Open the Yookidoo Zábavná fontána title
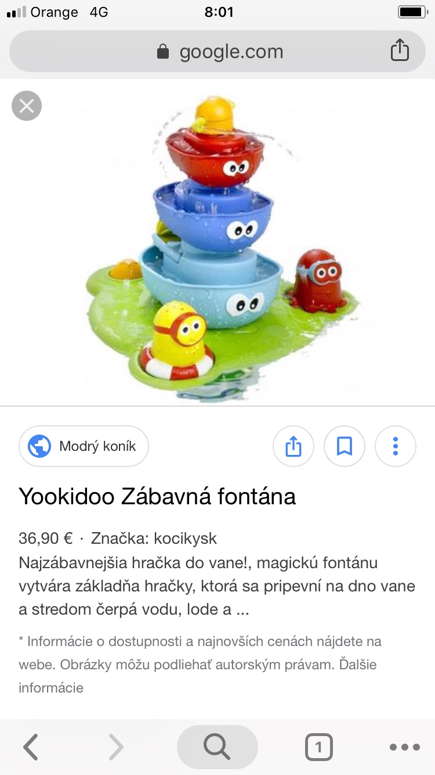This screenshot has height=775, width=435. 157,496
